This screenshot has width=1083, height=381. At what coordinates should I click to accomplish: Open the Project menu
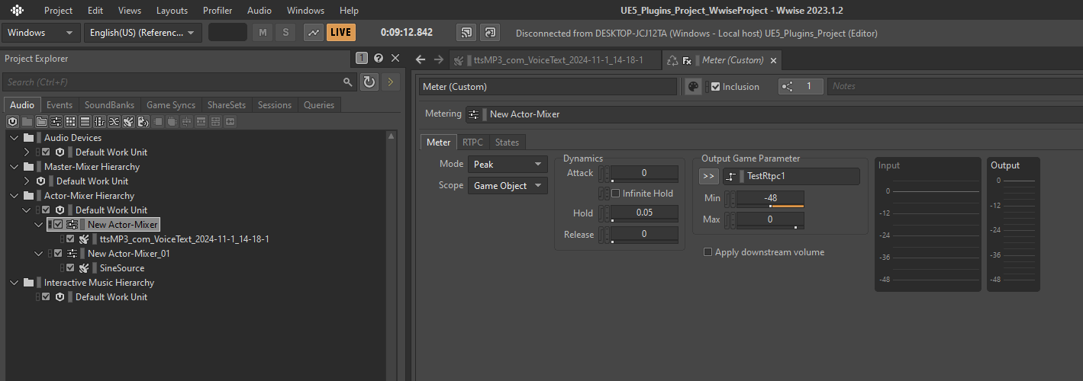[58, 11]
